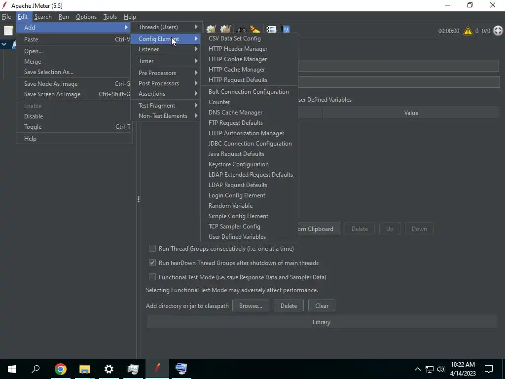Open Google Chrome from the taskbar
Screen dimensions: 505x379
coord(61,369)
